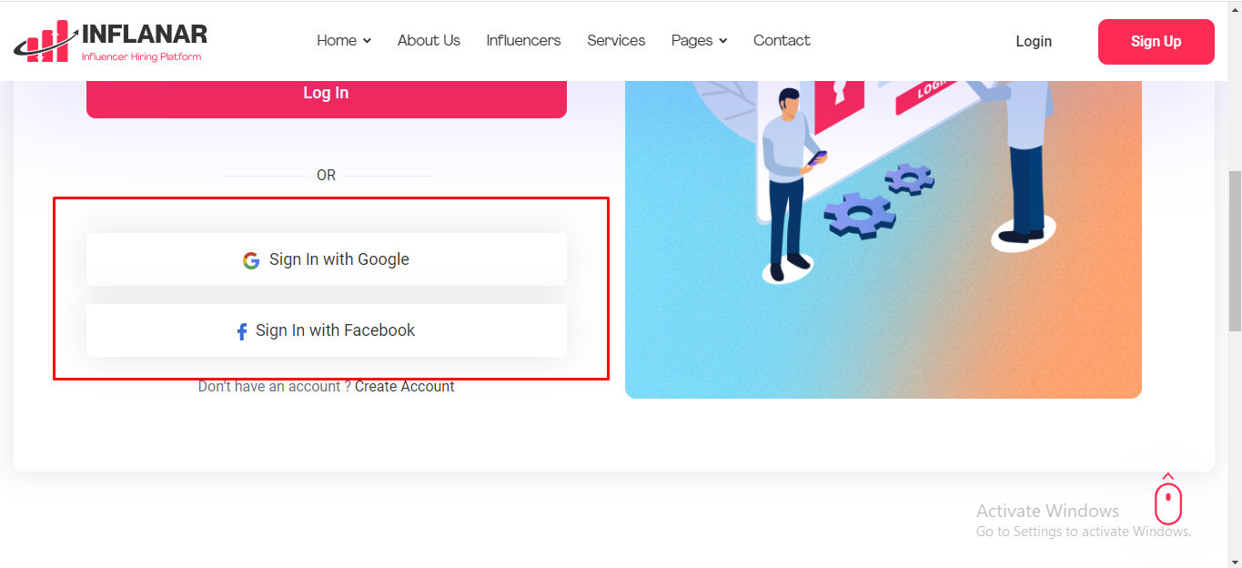The width and height of the screenshot is (1242, 568).
Task: Choose Sign In with Google text
Action: [x=339, y=259]
